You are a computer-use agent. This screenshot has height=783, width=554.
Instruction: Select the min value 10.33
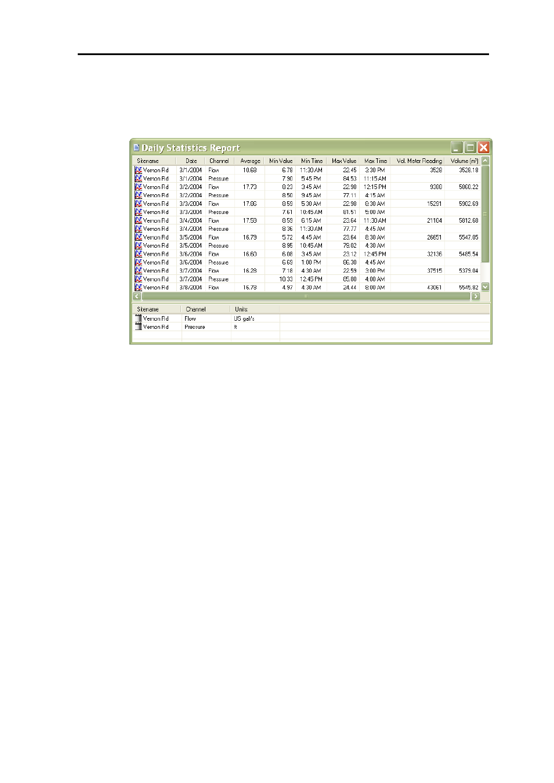(285, 280)
